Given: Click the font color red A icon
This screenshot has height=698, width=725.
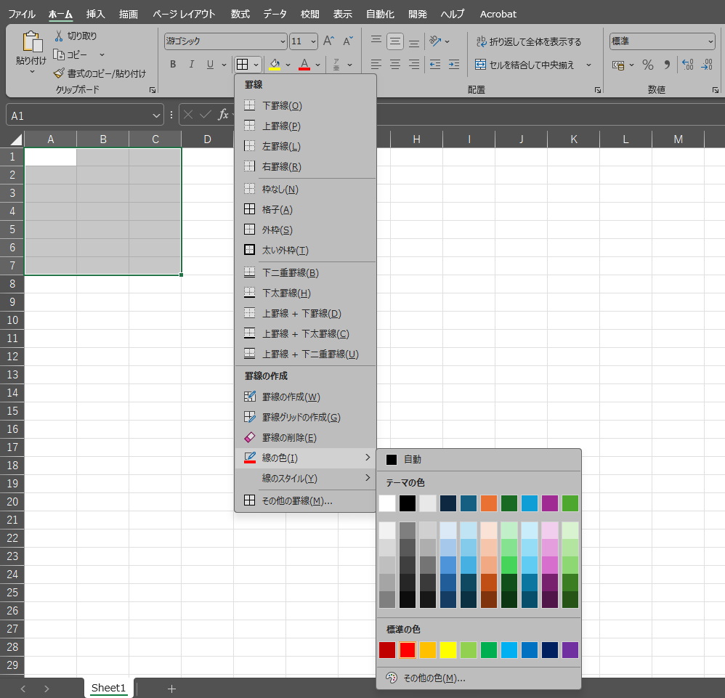Looking at the screenshot, I should pyautogui.click(x=304, y=65).
